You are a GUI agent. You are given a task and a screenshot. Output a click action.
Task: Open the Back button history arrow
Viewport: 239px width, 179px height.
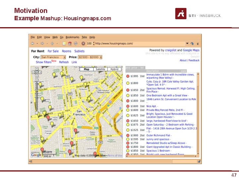click(x=37, y=44)
